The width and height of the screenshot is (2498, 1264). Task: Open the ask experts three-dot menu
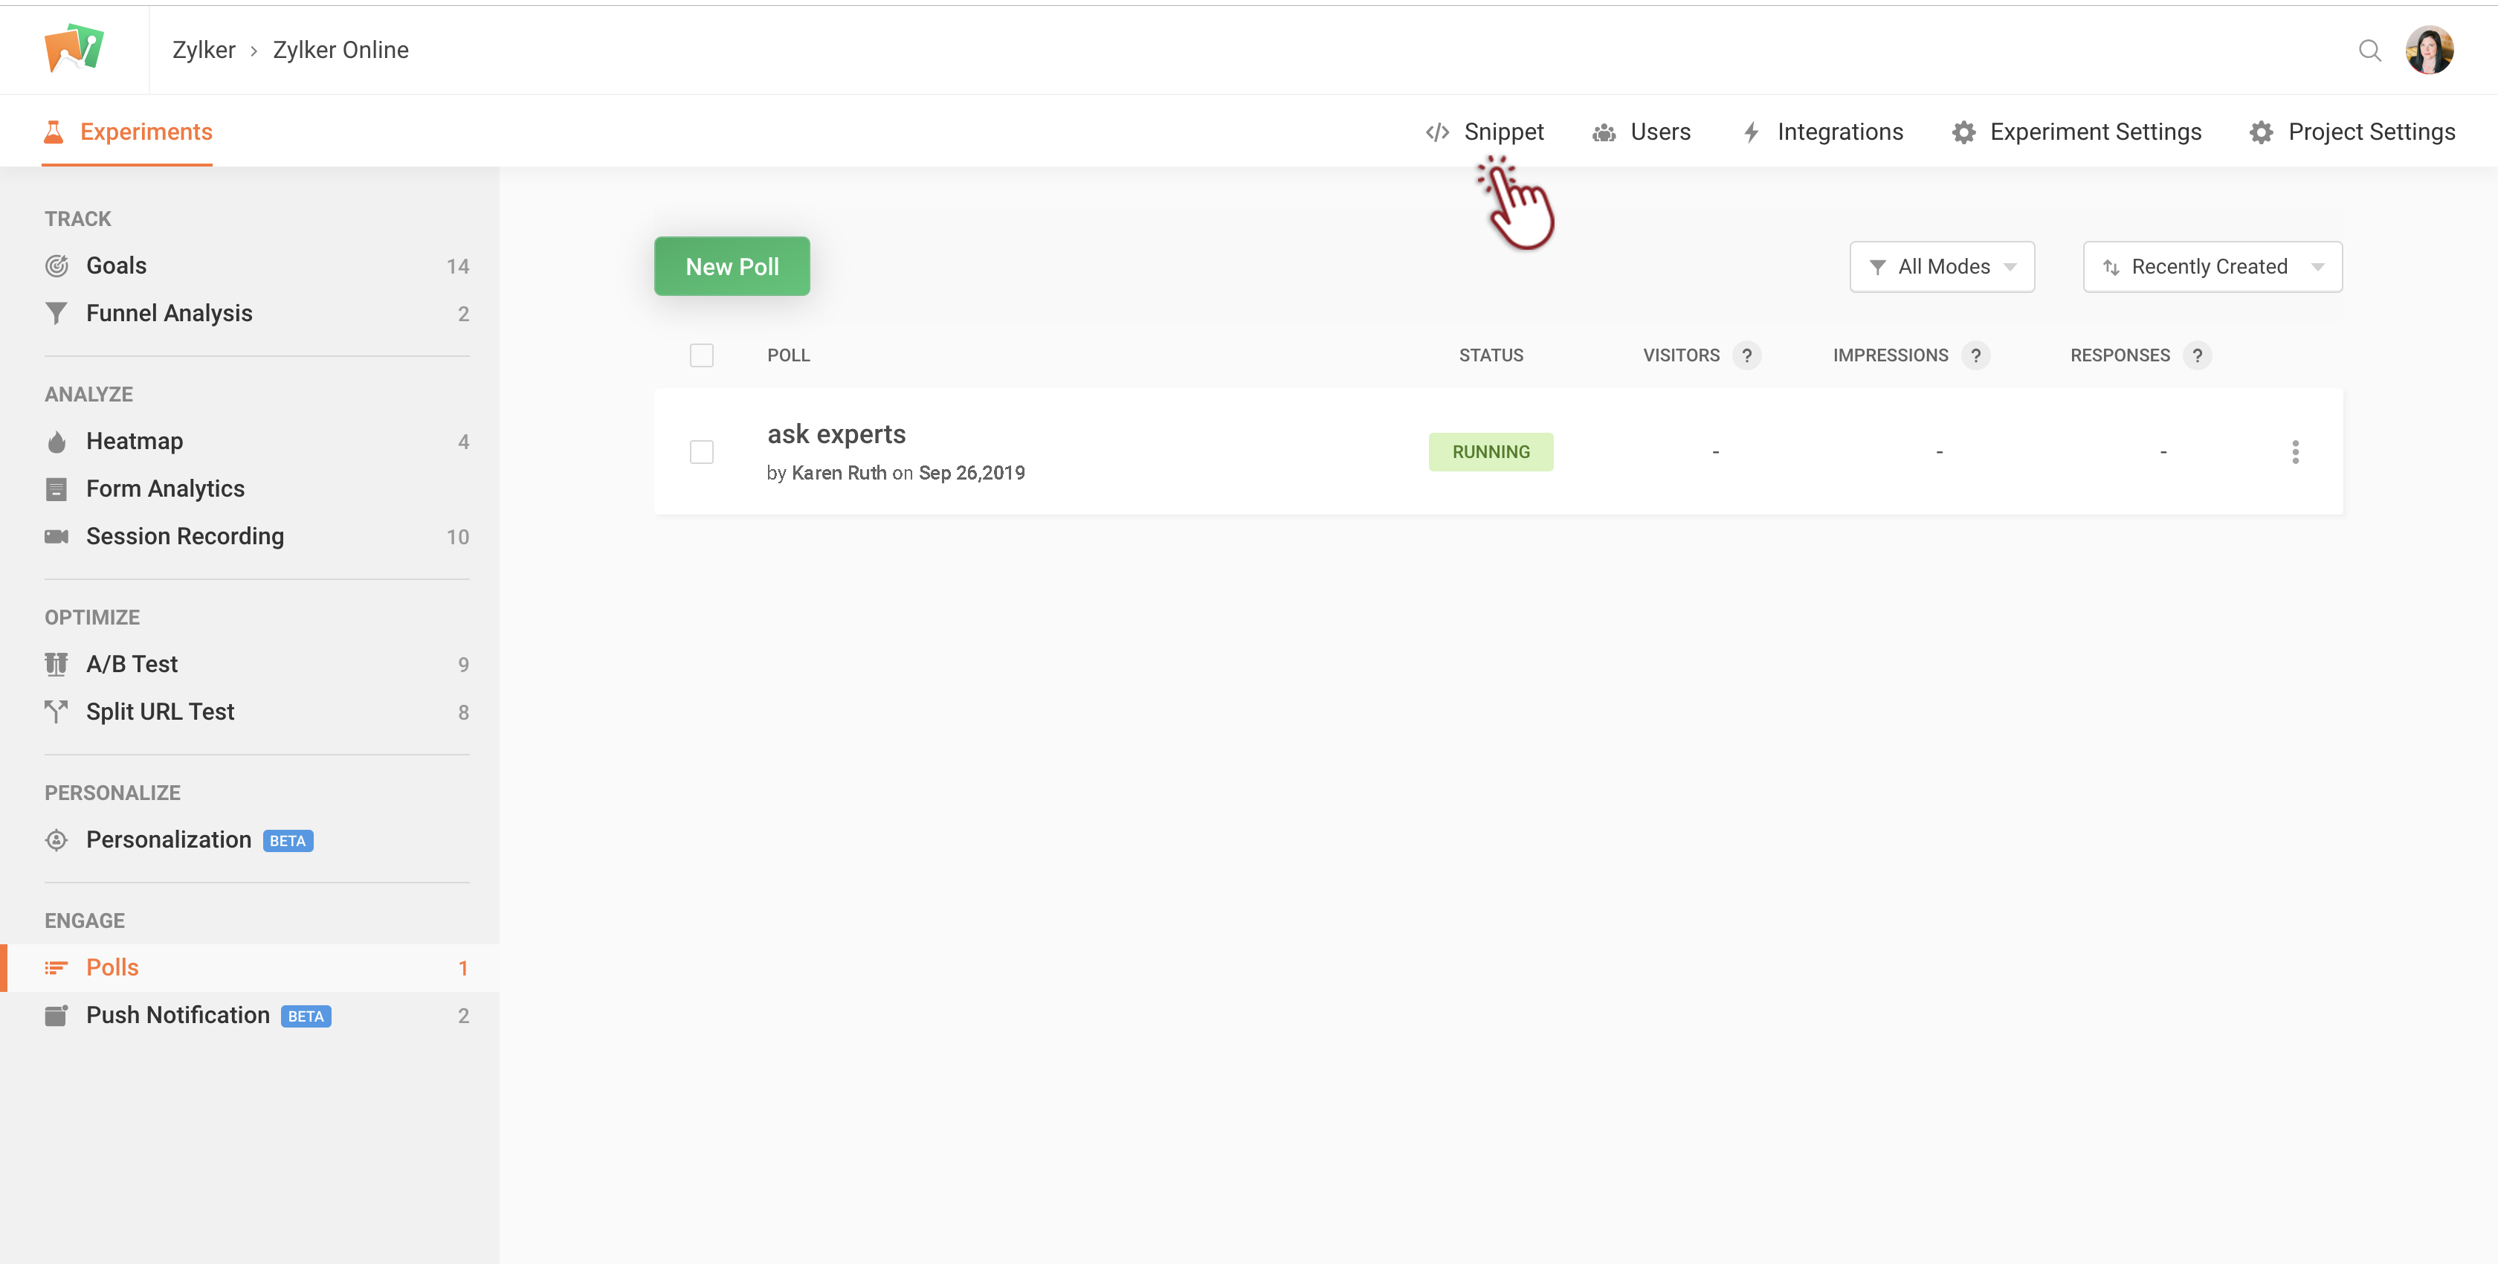point(2294,452)
